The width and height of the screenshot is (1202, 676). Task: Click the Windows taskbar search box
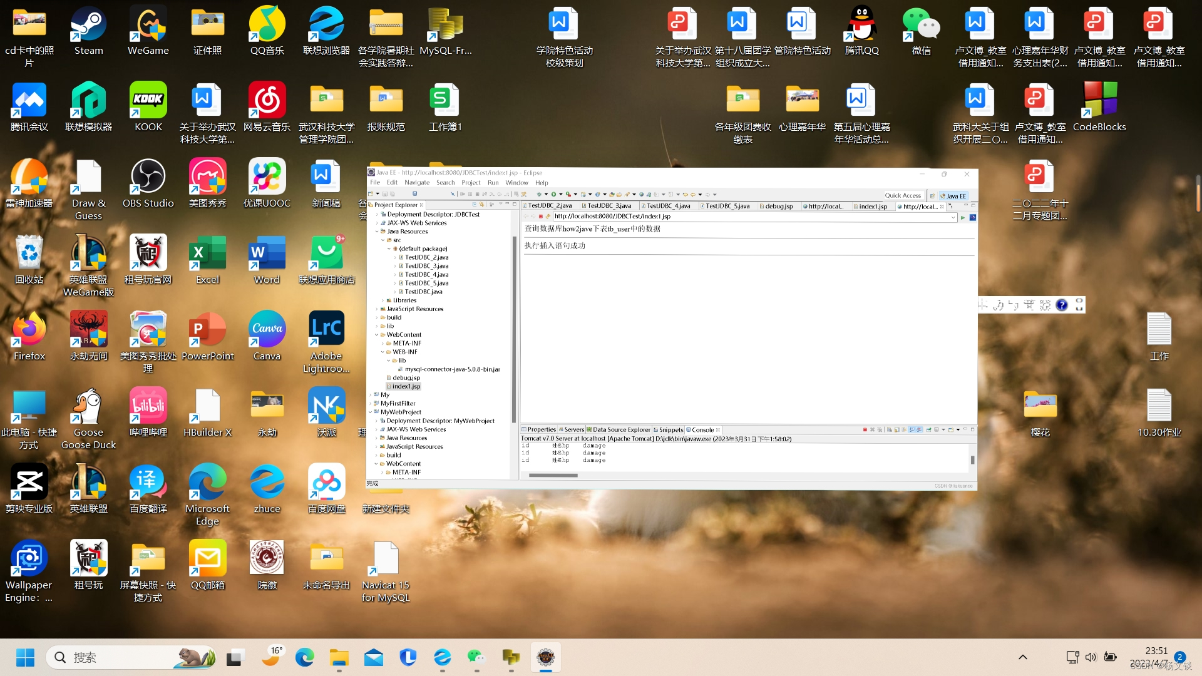[x=130, y=657]
